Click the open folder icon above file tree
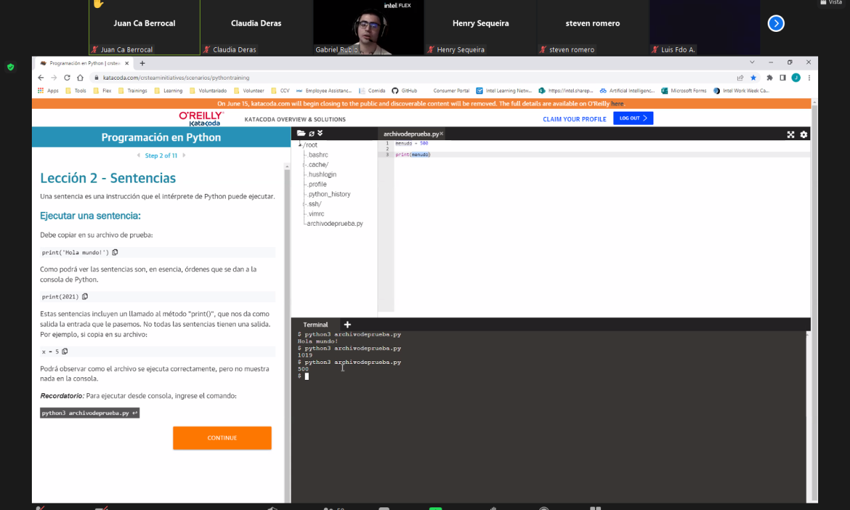850x510 pixels. 301,133
